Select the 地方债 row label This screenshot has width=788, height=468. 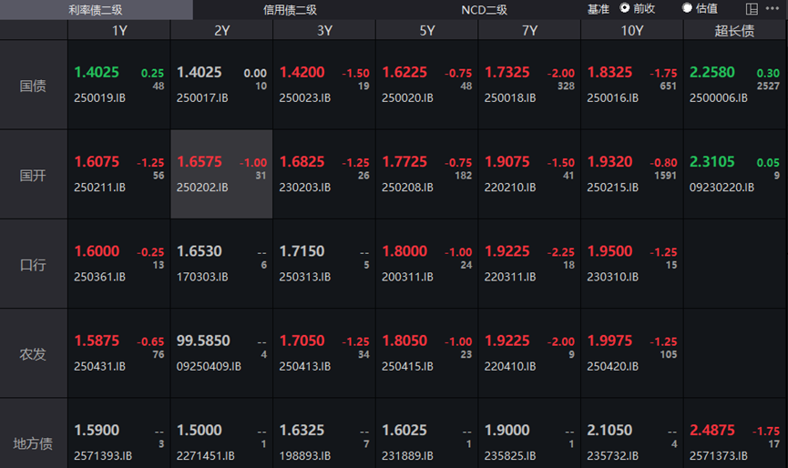34,443
